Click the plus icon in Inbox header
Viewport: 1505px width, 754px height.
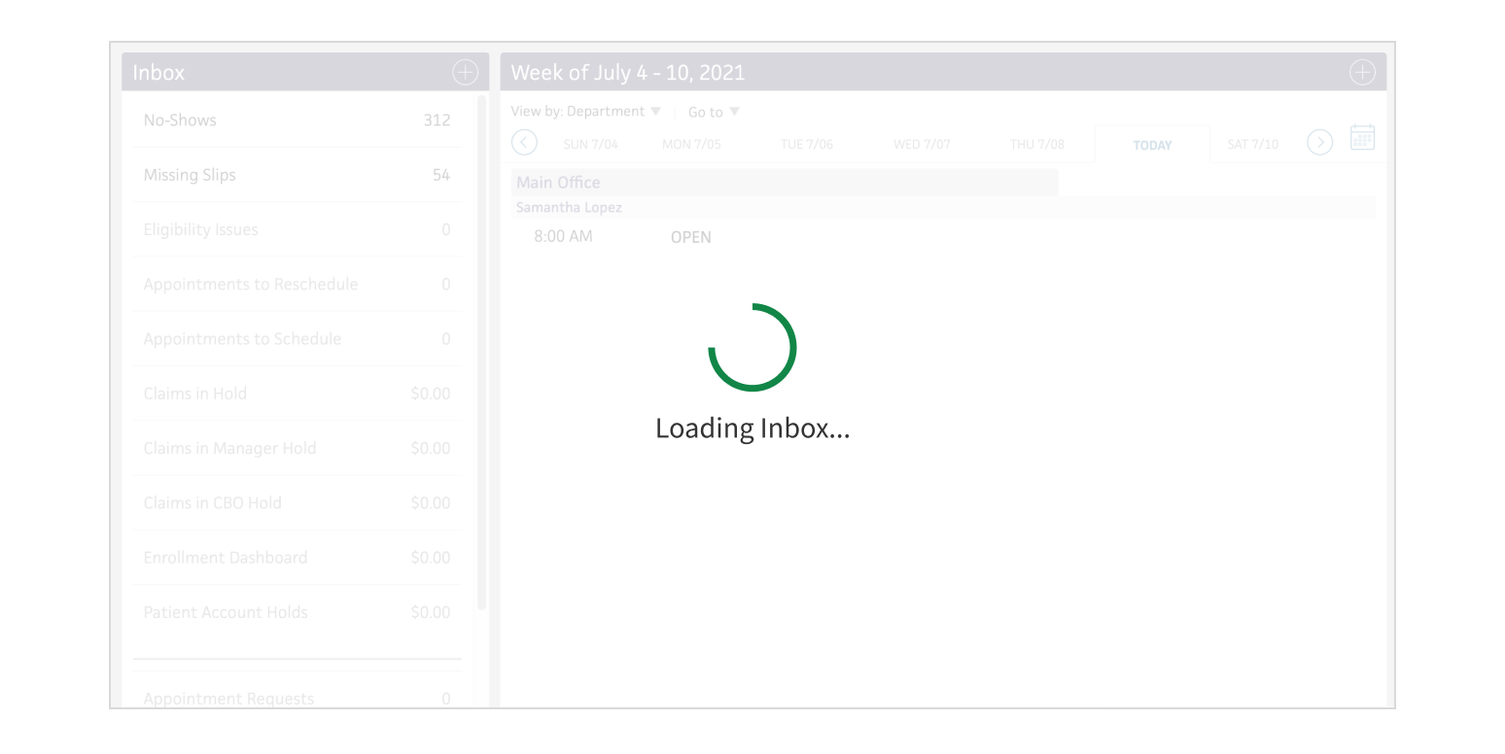[x=465, y=73]
